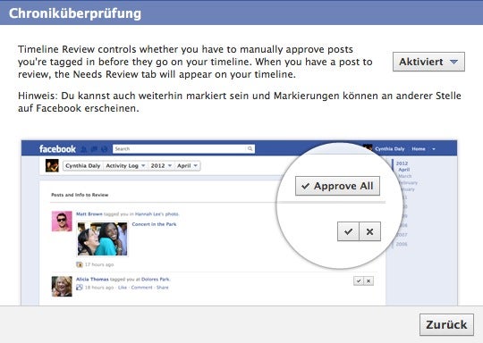Open Alicia Thomas's avatar picture
Viewport: 483px width, 343px height.
pyautogui.click(x=62, y=287)
